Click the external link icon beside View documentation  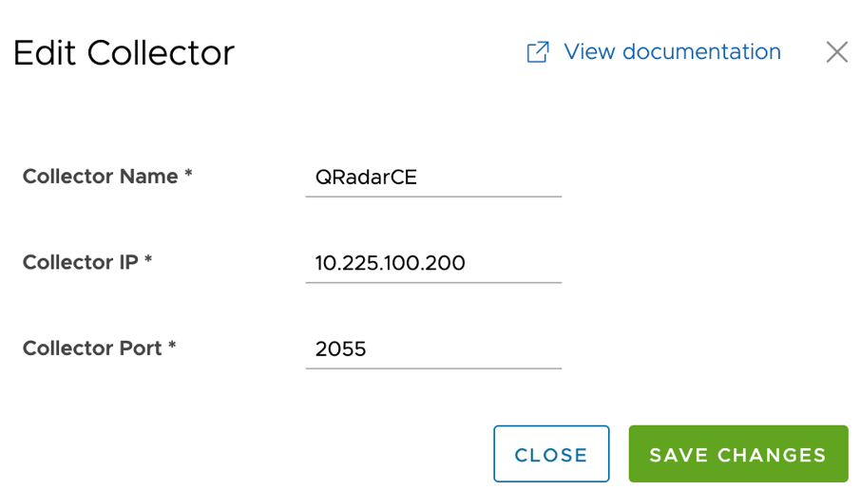coord(538,52)
